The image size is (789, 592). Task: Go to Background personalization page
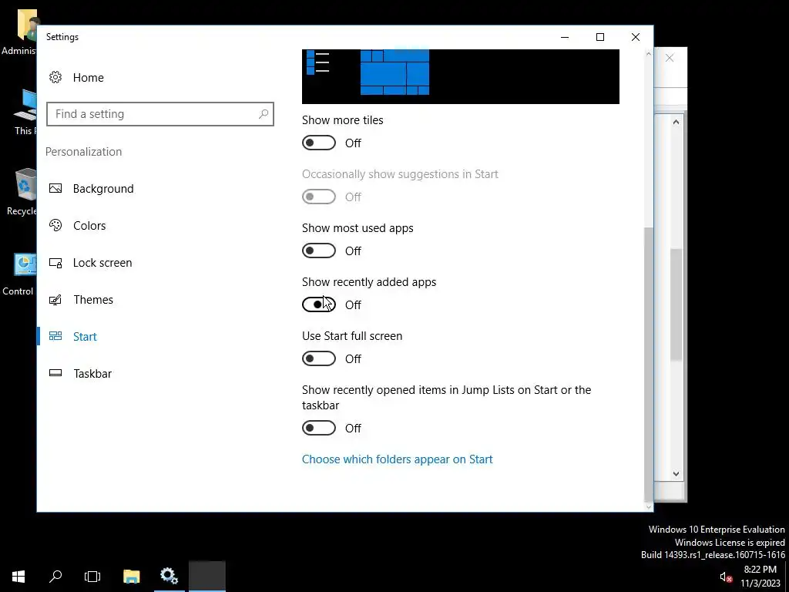(x=103, y=188)
